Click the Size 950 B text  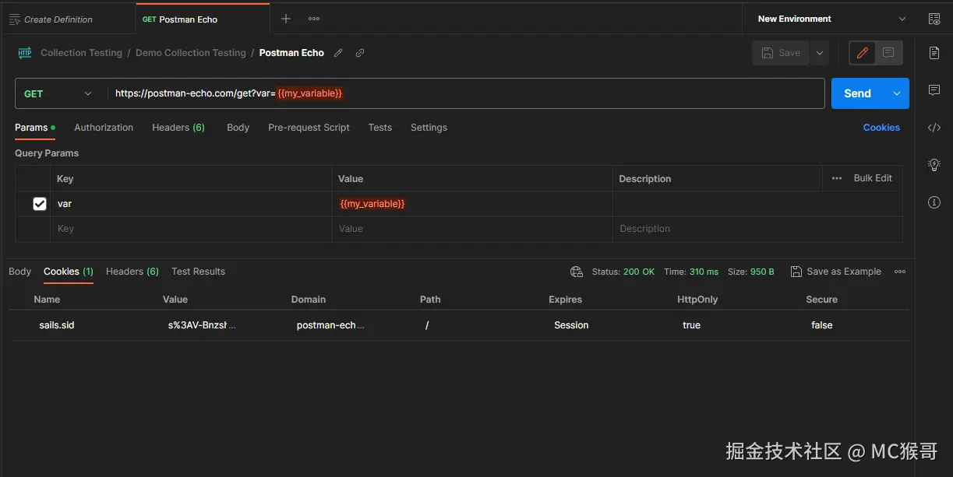click(751, 272)
